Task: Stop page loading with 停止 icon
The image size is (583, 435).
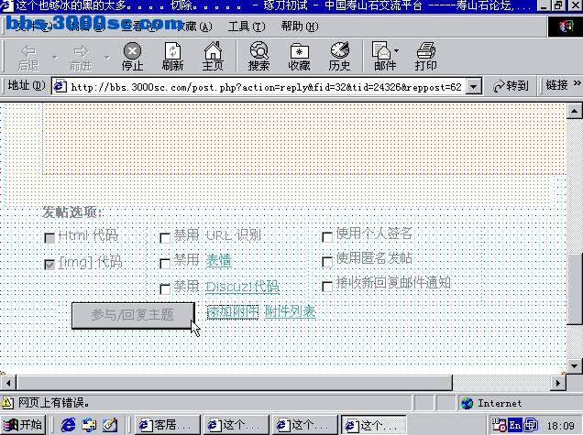Action: 132,57
